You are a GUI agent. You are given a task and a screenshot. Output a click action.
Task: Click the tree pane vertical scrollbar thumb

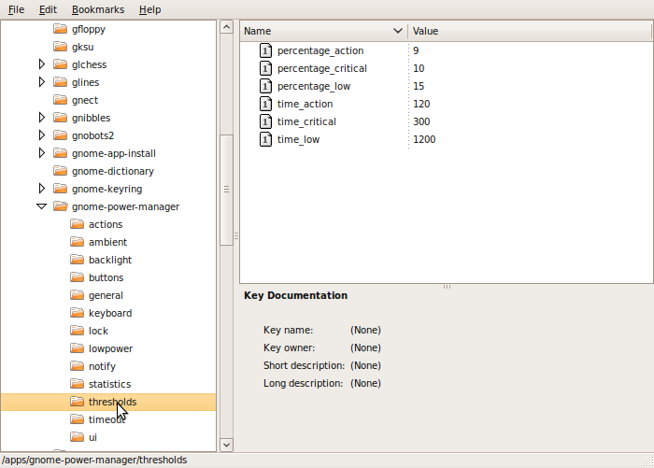(226, 190)
